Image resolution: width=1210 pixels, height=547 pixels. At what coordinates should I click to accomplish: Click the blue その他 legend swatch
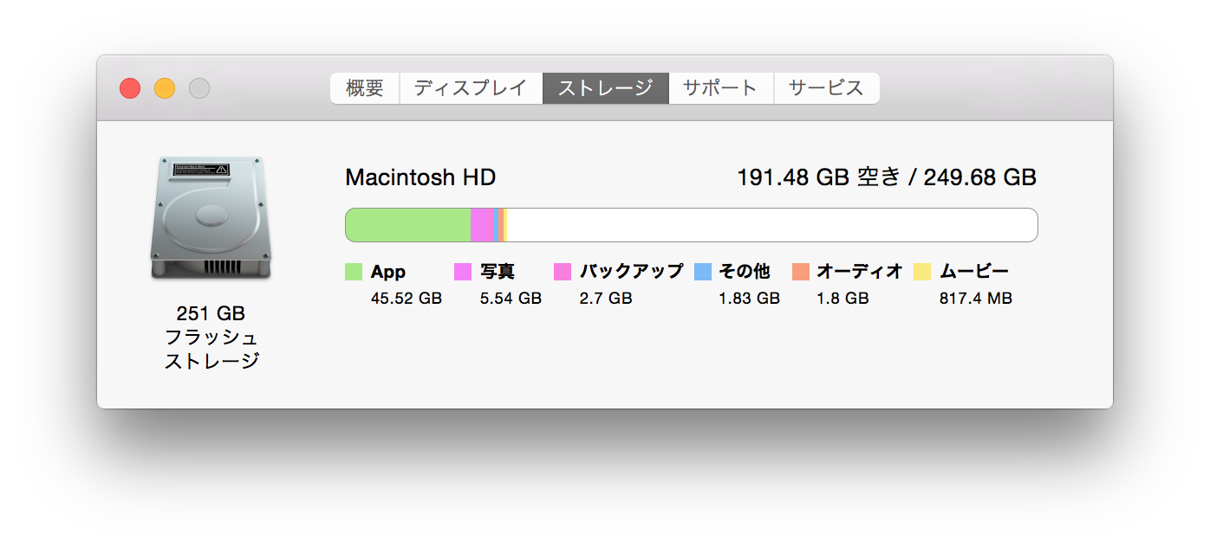coord(703,272)
